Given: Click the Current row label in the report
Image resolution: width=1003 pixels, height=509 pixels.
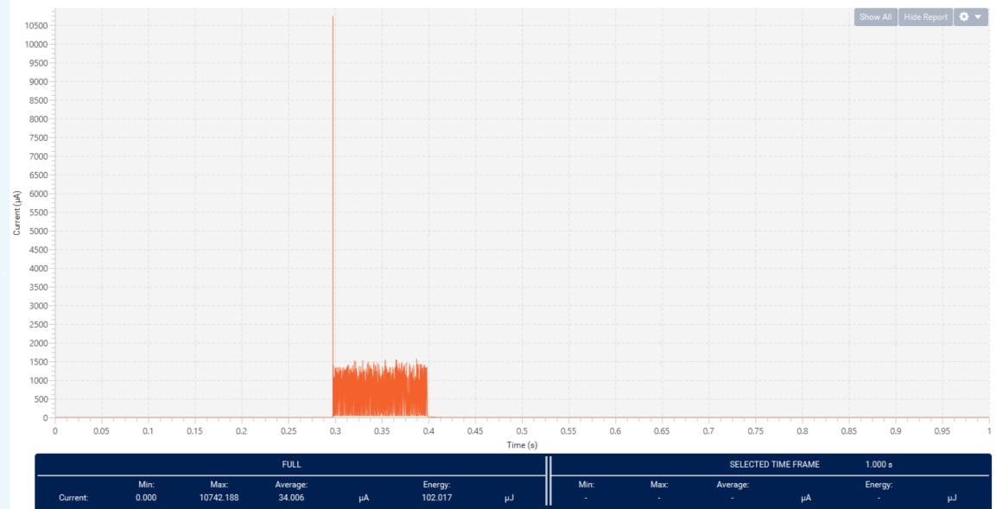Looking at the screenshot, I should click(x=73, y=498).
